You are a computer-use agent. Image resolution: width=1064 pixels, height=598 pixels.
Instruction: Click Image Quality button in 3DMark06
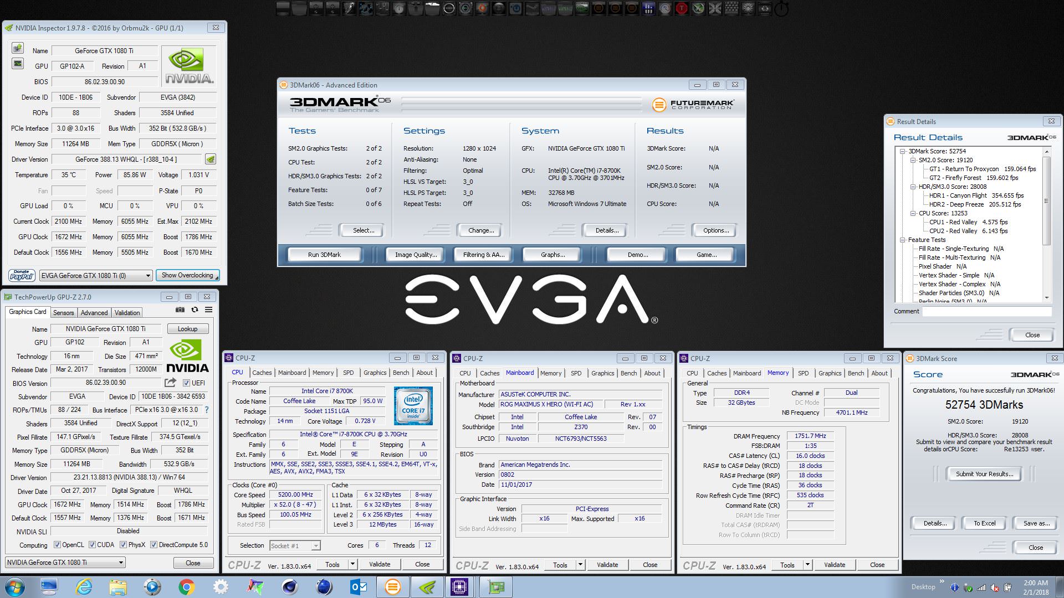[x=416, y=255]
